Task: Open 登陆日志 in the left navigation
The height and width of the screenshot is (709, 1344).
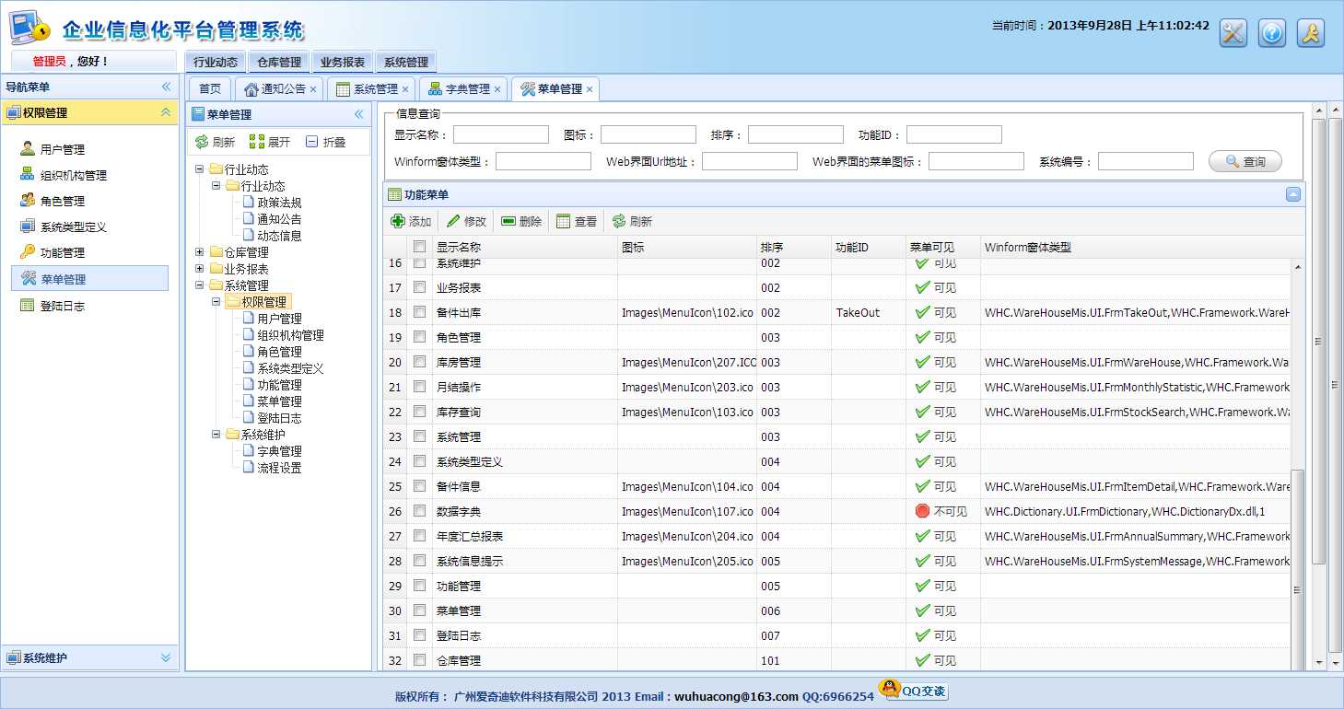Action: pos(62,306)
